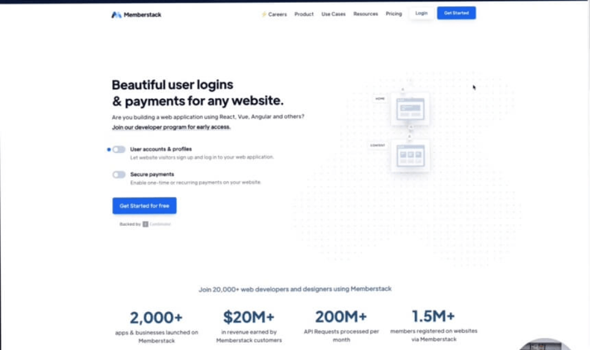Screen dimensions: 590x350
Task: Go to the Pricing page
Action: [394, 14]
